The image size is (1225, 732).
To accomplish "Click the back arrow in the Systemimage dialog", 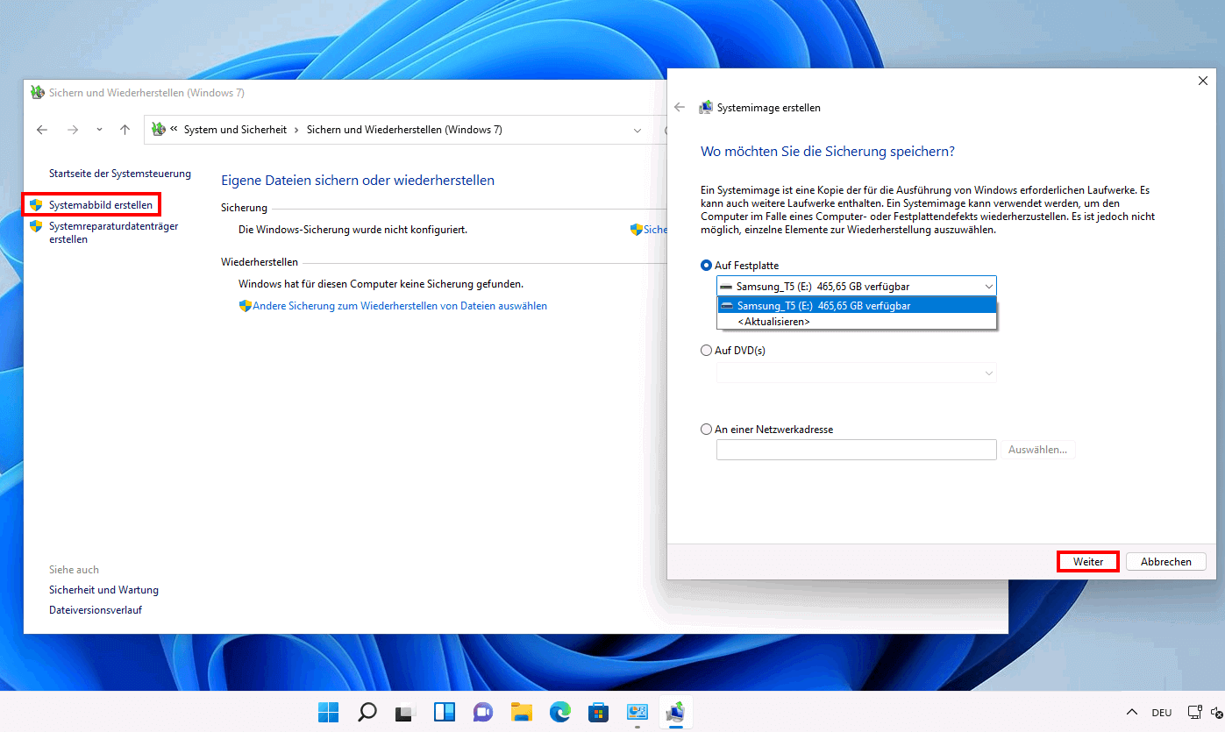I will pyautogui.click(x=680, y=107).
